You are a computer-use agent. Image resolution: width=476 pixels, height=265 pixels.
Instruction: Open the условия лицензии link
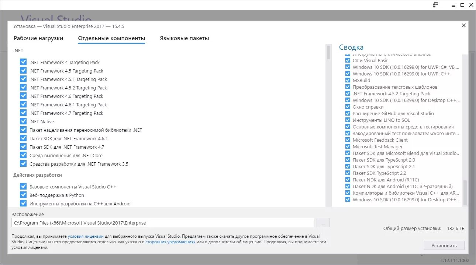[86, 236]
